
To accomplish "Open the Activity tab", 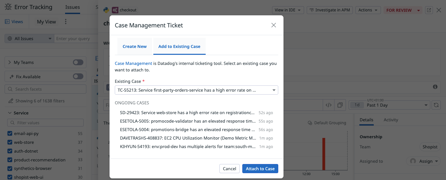I will [x=391, y=120].
